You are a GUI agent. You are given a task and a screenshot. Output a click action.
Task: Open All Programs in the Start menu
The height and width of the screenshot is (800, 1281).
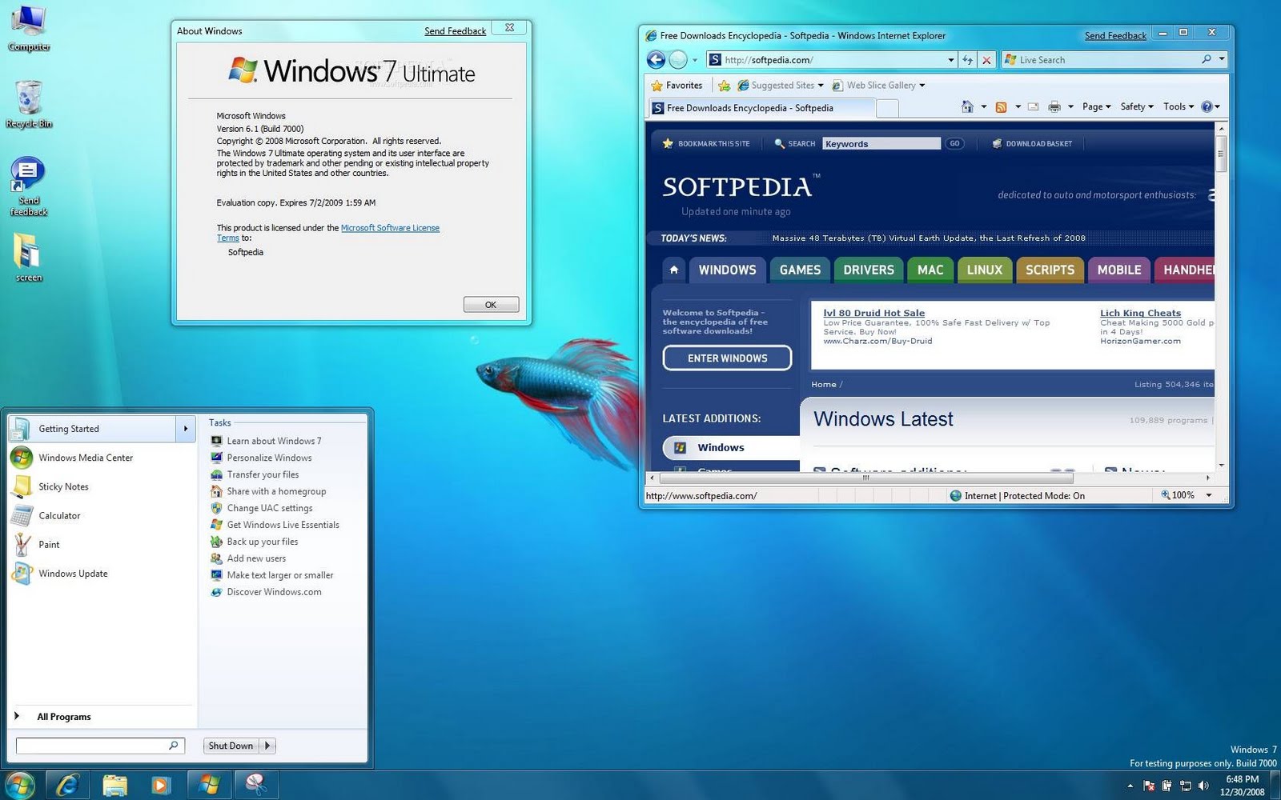(63, 716)
